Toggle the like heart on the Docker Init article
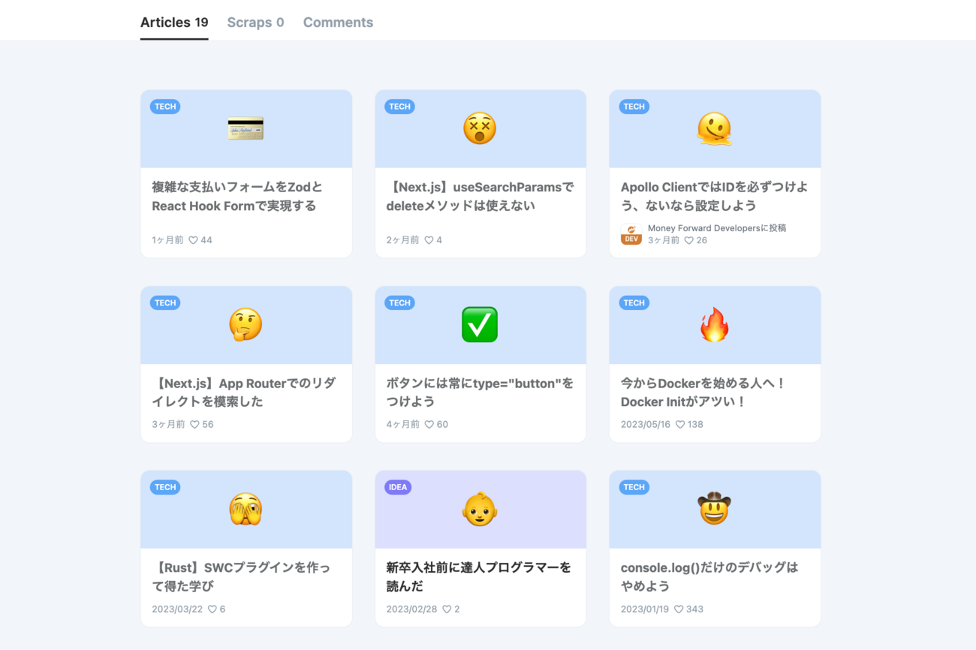The width and height of the screenshot is (976, 650). point(679,424)
